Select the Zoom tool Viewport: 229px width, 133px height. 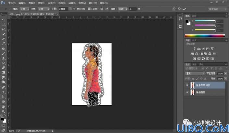point(3,112)
